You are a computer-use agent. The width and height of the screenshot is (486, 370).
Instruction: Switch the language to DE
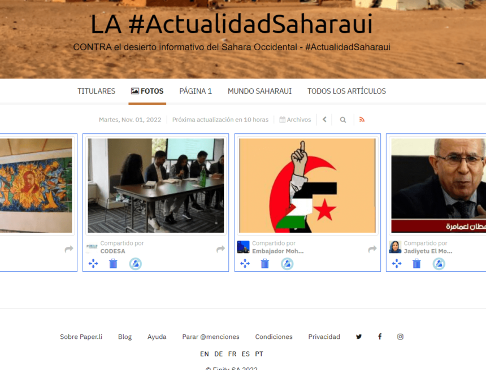(218, 354)
